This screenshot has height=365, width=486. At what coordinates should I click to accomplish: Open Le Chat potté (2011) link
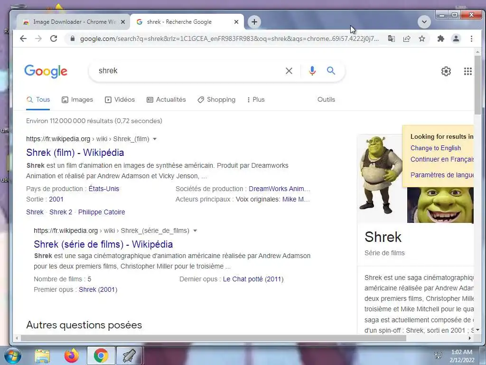(x=253, y=279)
